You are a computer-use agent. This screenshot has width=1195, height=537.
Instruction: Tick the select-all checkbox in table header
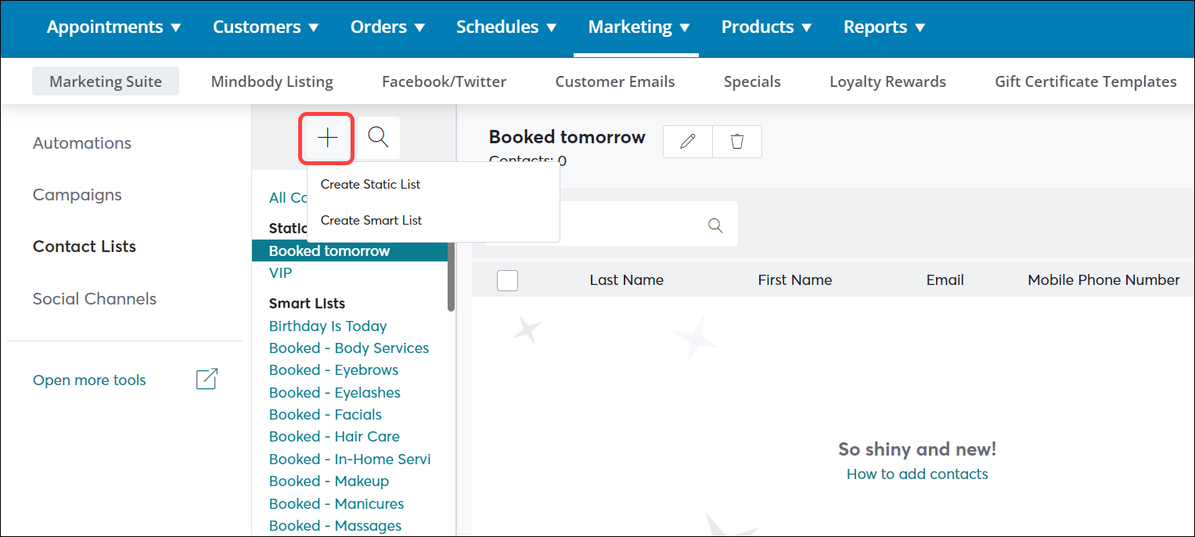pyautogui.click(x=507, y=280)
